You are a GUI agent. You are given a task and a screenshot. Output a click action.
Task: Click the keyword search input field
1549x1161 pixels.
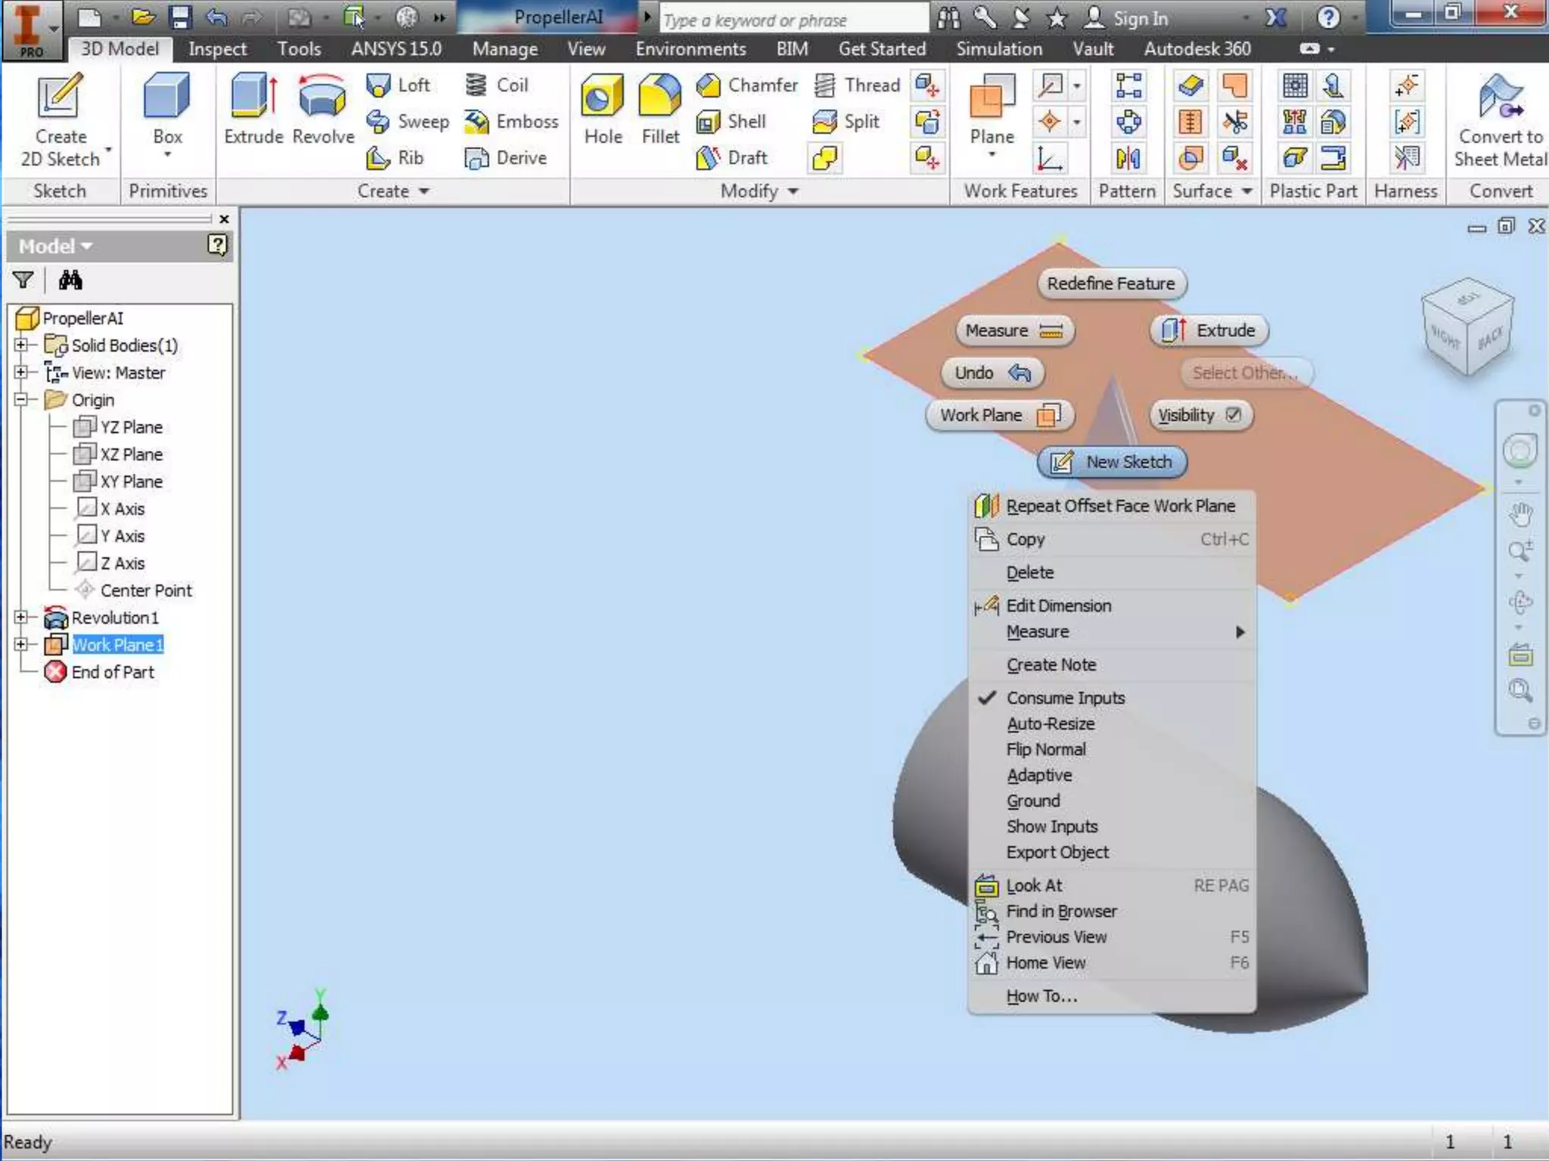[793, 20]
